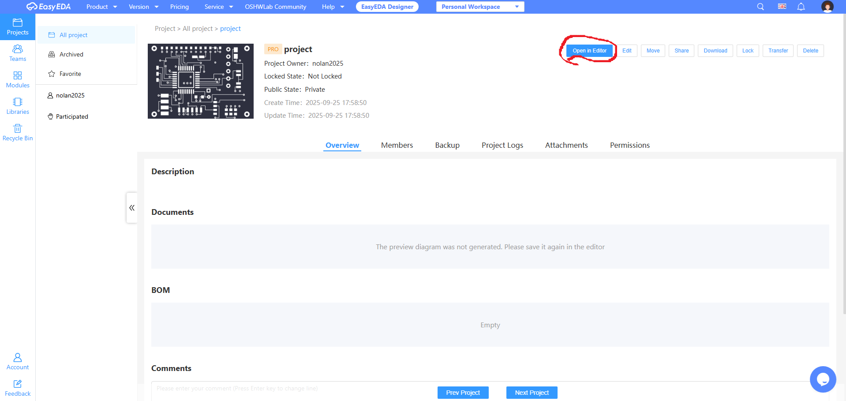Screen dimensions: 846x401
Task: Expand the Product menu
Action: [101, 7]
